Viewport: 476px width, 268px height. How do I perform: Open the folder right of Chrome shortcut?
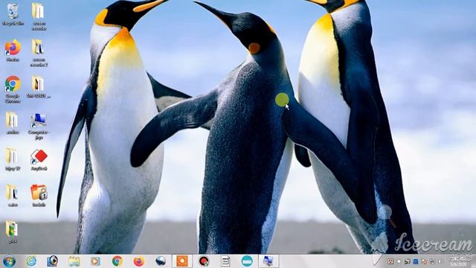pyautogui.click(x=38, y=86)
